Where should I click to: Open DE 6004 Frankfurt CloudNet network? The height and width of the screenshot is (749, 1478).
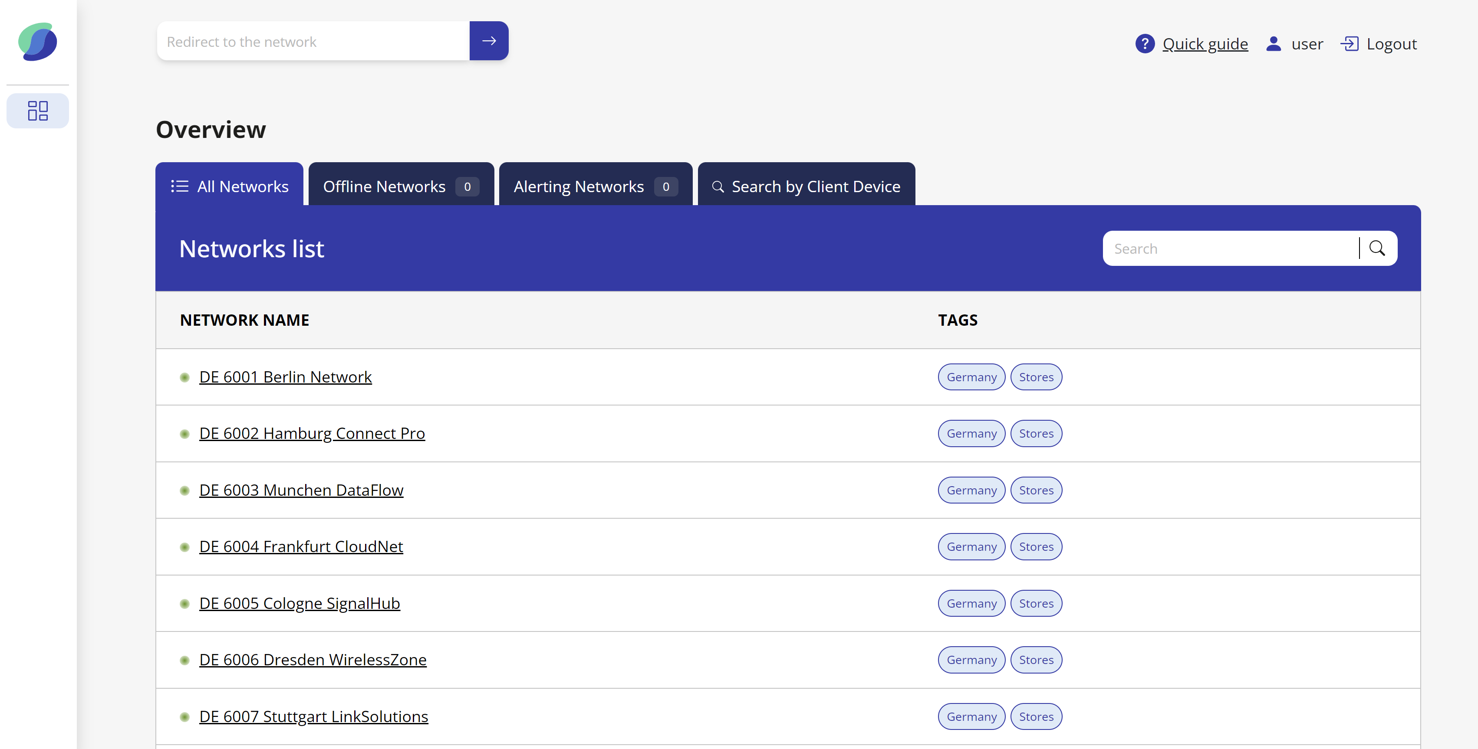pos(301,546)
